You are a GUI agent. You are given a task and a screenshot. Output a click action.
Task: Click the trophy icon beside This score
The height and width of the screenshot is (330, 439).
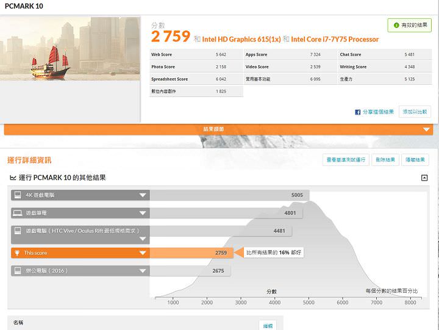tap(18, 253)
